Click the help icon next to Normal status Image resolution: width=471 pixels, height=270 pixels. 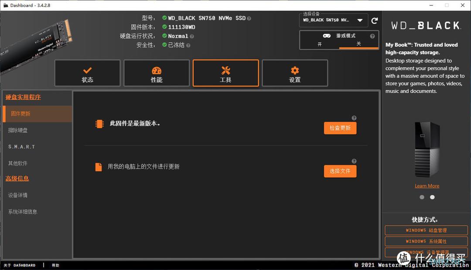tap(191, 36)
